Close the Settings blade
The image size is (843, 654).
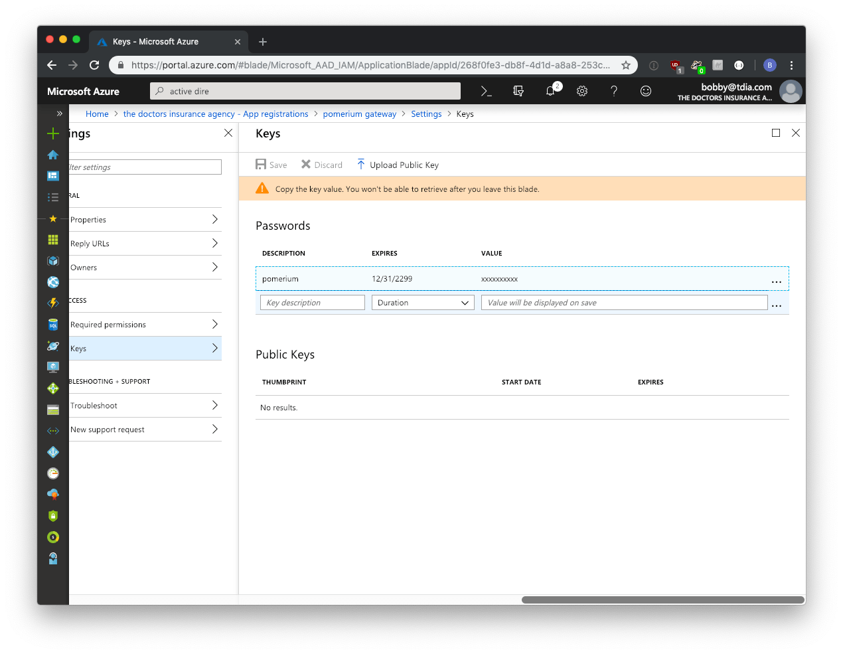coord(228,133)
